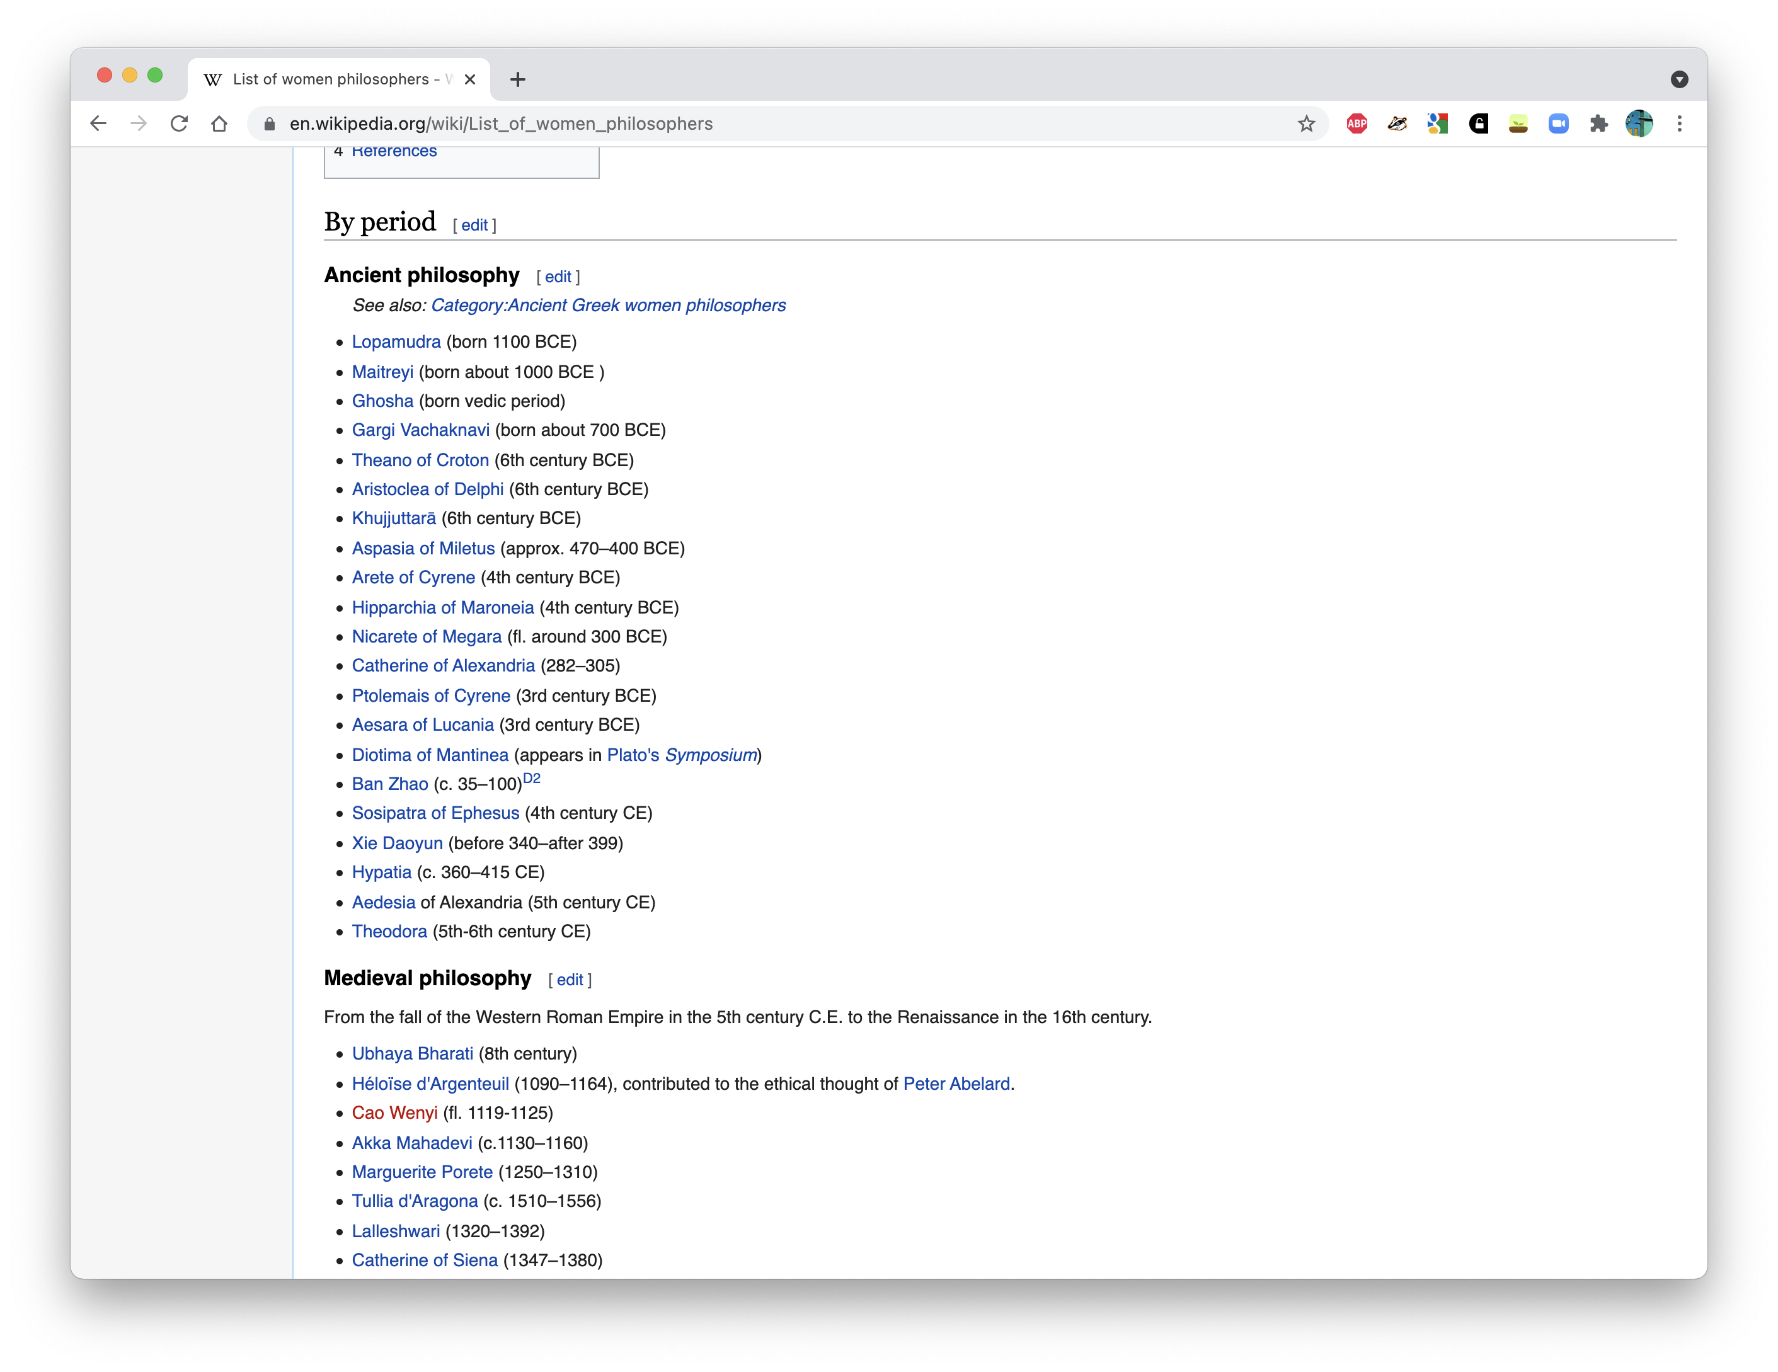The height and width of the screenshot is (1372, 1778).
Task: Expand the tab search dropdown arrow
Action: 1678,79
